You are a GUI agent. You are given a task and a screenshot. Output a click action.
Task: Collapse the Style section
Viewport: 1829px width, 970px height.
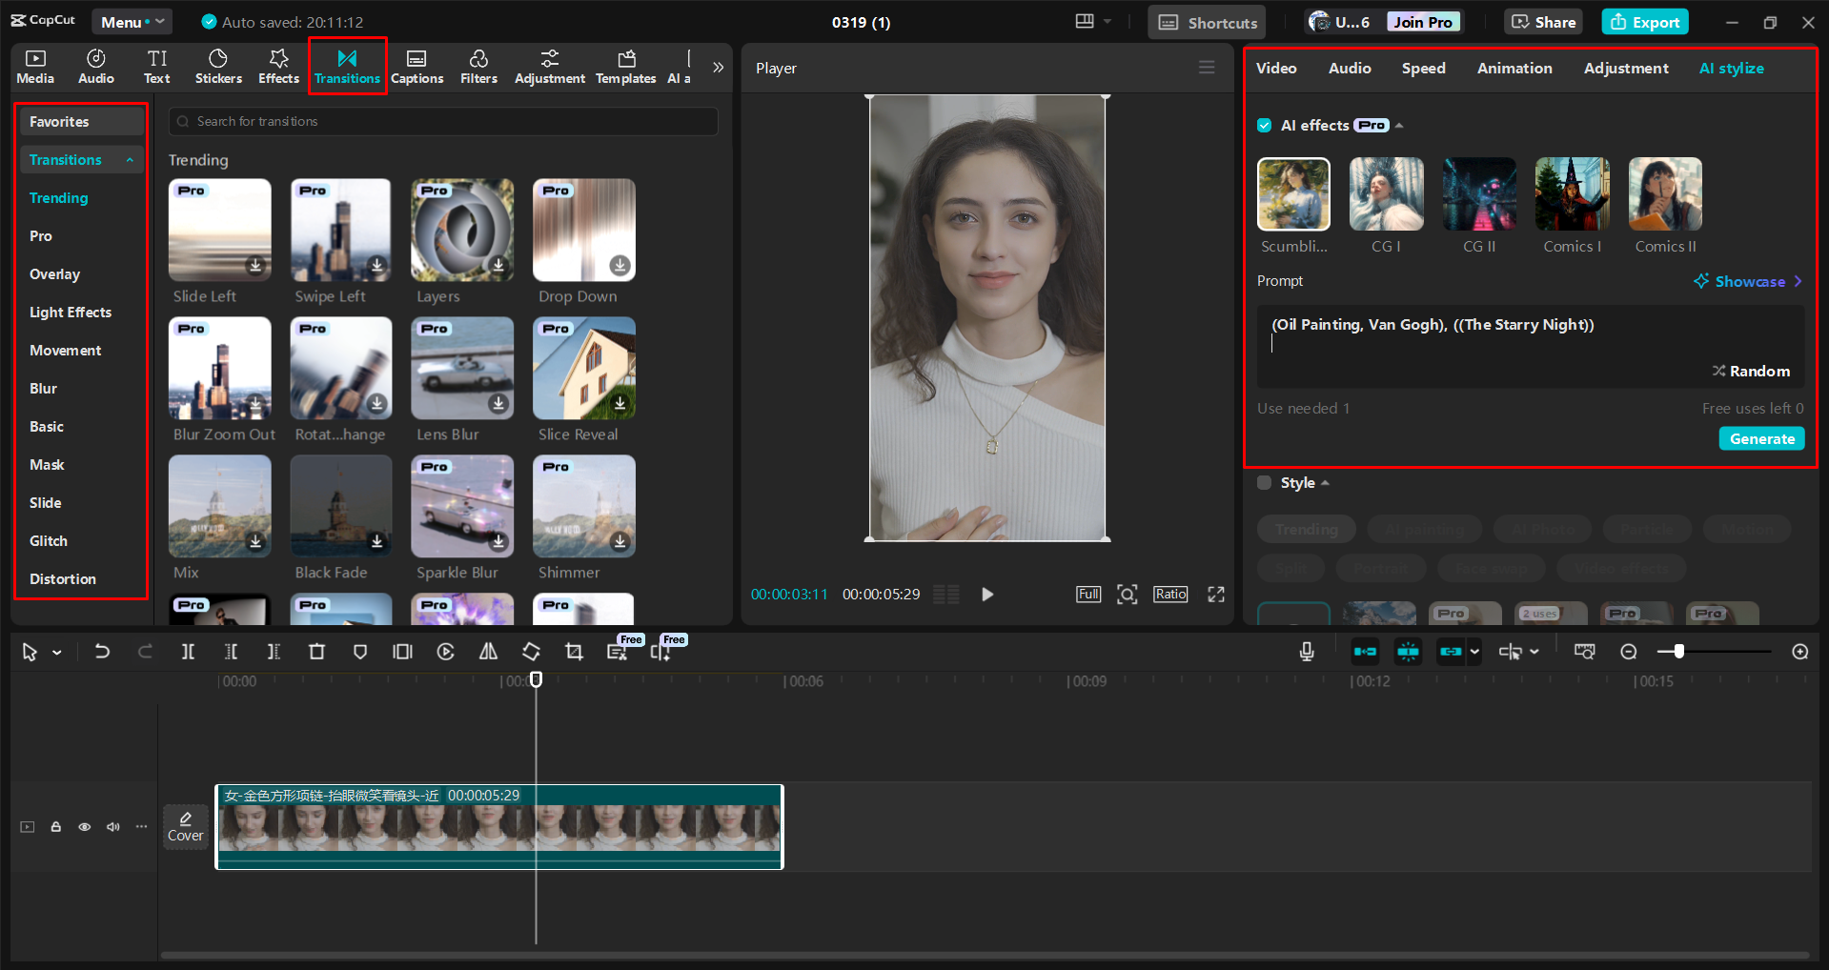point(1324,483)
